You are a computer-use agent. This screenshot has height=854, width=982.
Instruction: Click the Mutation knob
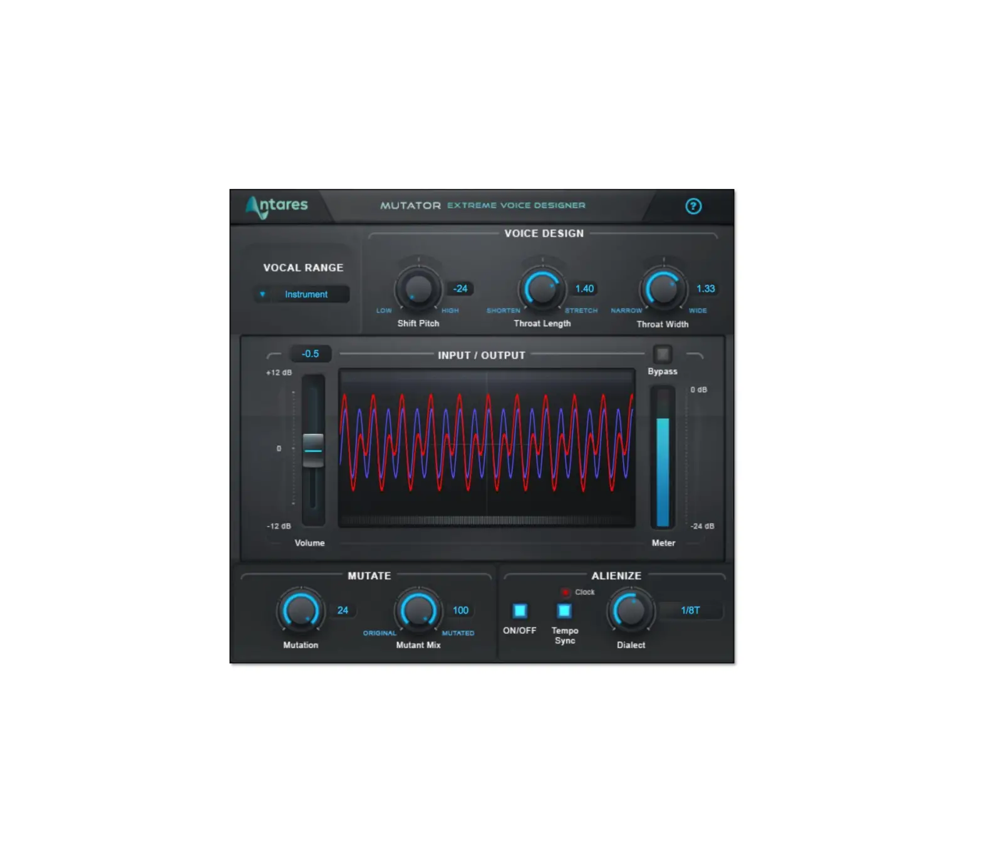301,610
